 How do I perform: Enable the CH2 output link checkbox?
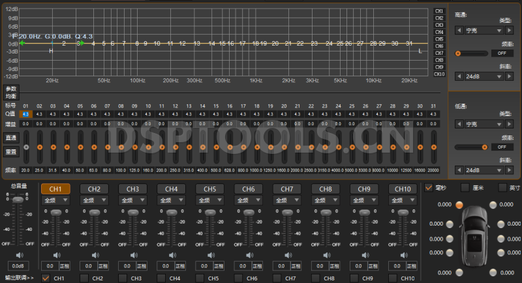click(84, 278)
